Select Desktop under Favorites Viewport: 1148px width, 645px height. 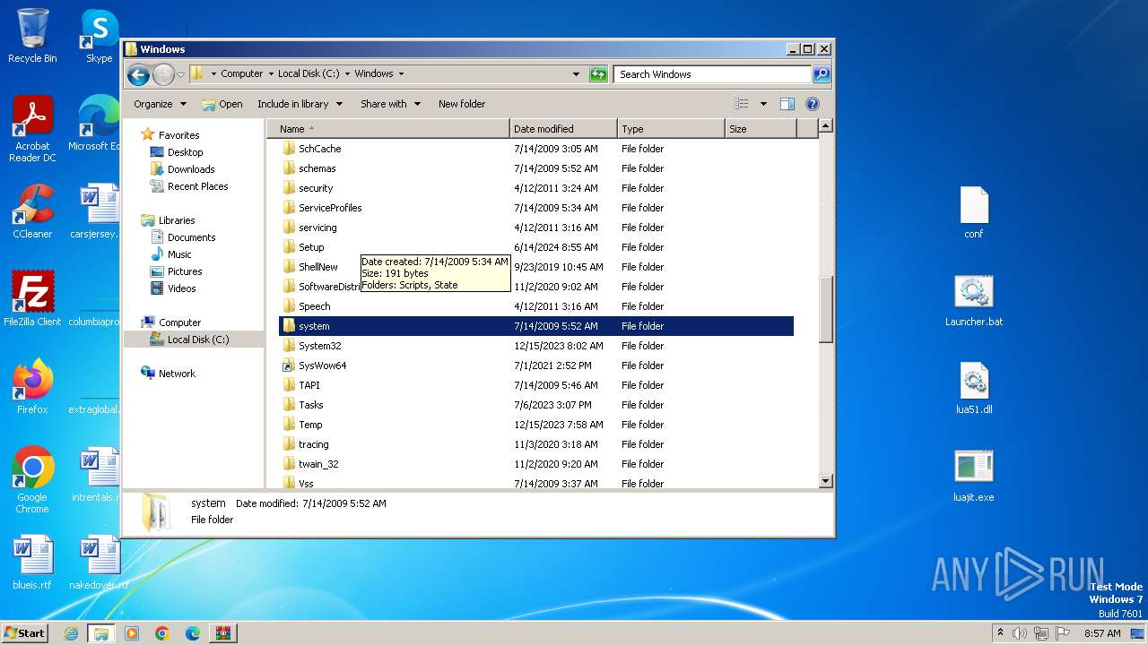tap(185, 152)
